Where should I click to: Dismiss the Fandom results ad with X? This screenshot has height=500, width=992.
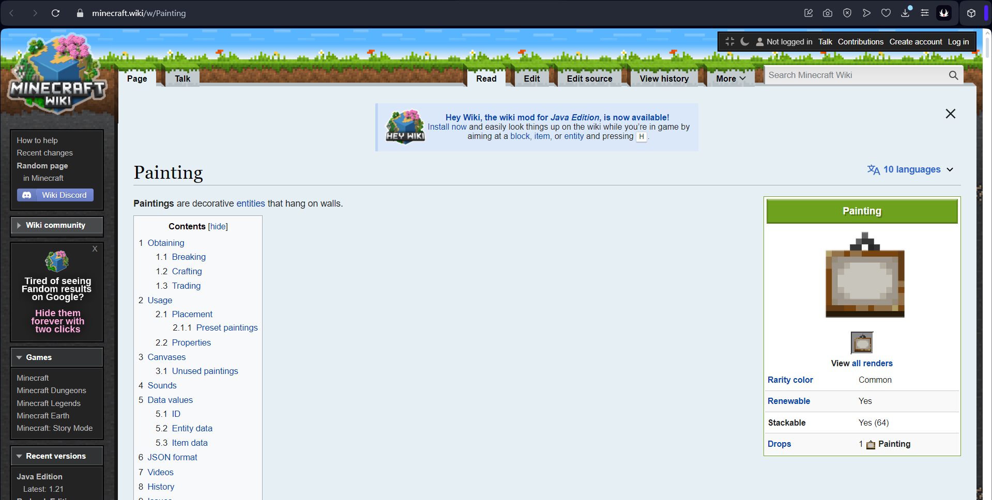tap(95, 249)
